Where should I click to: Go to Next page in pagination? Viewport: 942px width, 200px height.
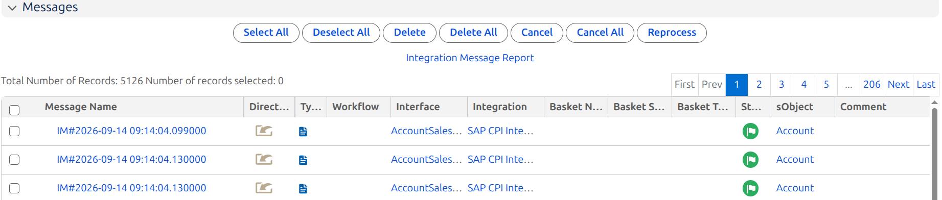tap(899, 85)
